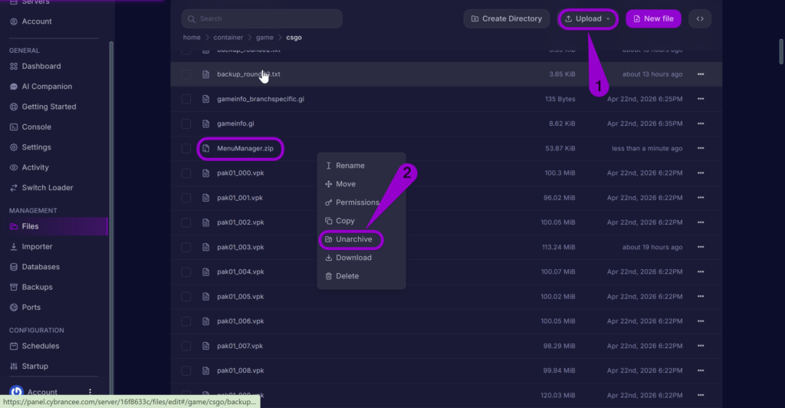The image size is (785, 408).
Task: Choose Permissions in the context menu
Action: click(361, 202)
